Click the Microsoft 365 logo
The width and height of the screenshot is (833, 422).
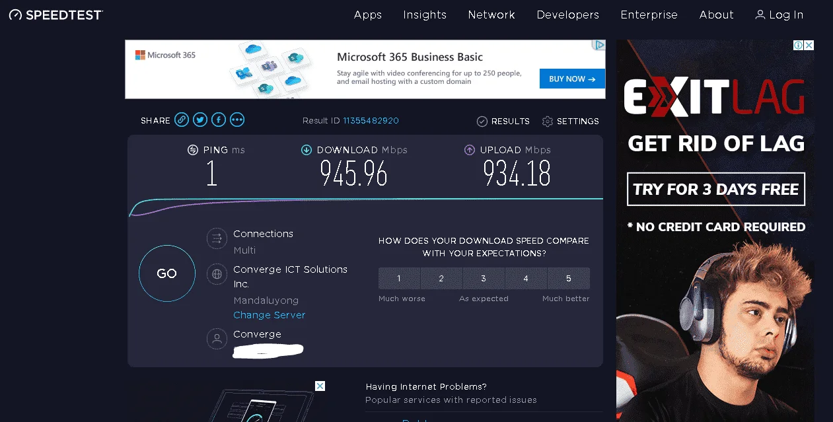click(166, 55)
